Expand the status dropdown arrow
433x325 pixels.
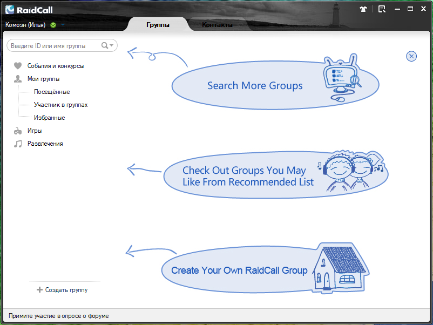(x=63, y=25)
